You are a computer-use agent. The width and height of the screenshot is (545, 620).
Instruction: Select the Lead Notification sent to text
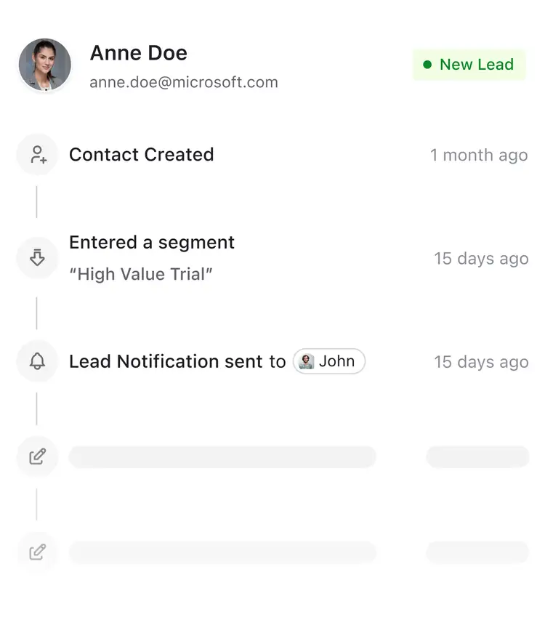(177, 361)
